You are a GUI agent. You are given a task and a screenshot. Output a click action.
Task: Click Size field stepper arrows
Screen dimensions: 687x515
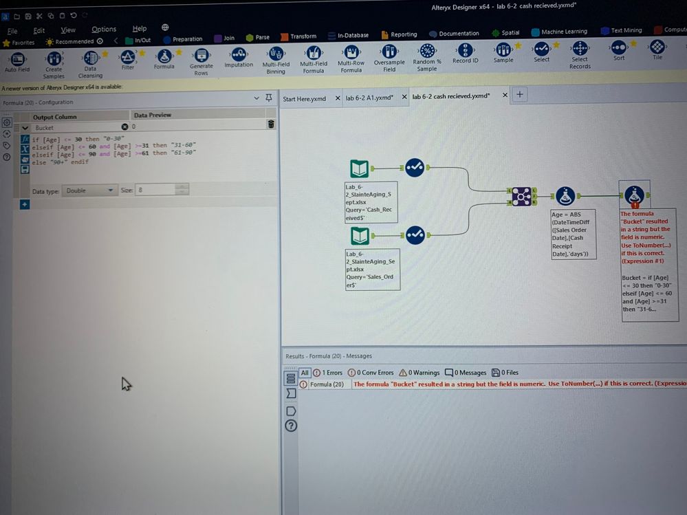click(182, 190)
